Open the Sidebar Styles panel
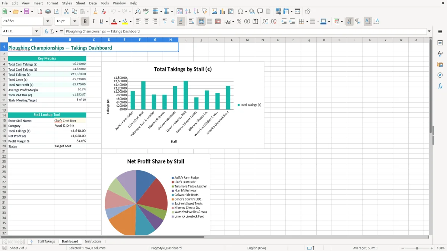This screenshot has height=251, width=447. point(440,54)
